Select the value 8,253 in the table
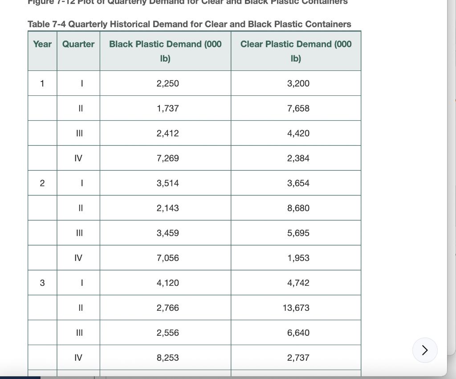456x379 pixels. (165, 357)
